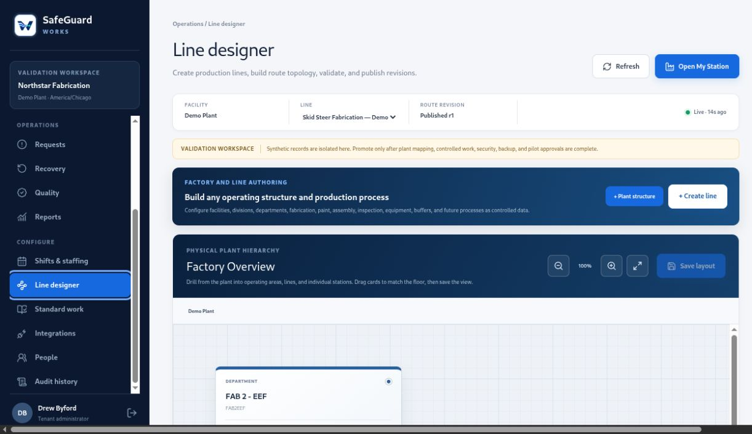752x434 pixels.
Task: Click the Live · 14s ago status text
Action: point(710,112)
